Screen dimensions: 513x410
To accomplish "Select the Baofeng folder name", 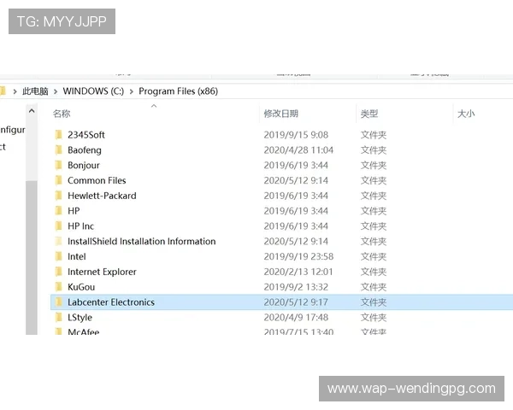I will pos(85,150).
